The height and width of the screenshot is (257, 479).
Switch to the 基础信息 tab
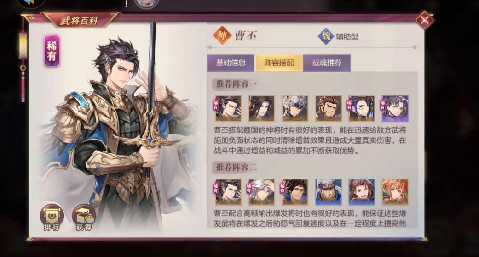pos(231,63)
